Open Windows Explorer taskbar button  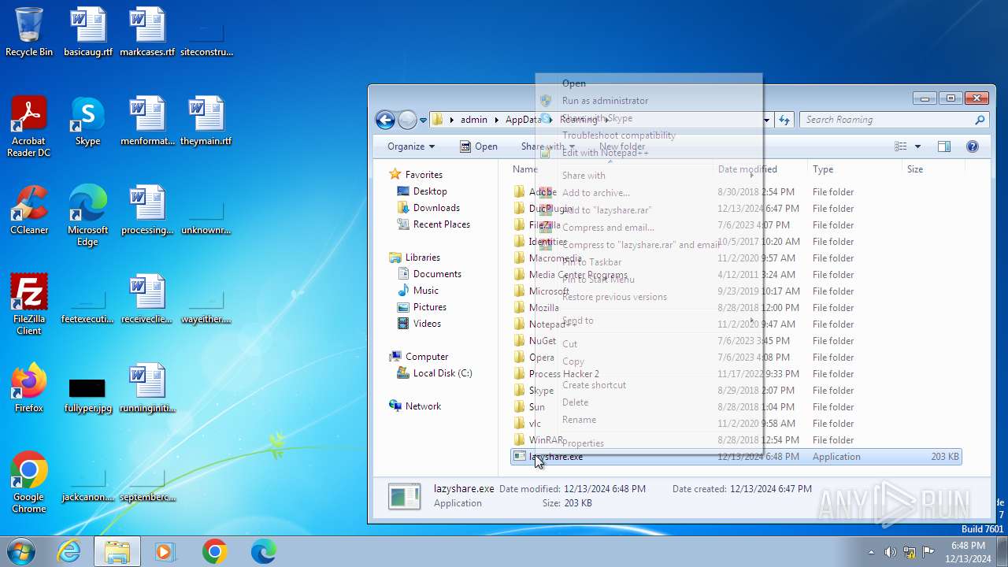pyautogui.click(x=117, y=551)
